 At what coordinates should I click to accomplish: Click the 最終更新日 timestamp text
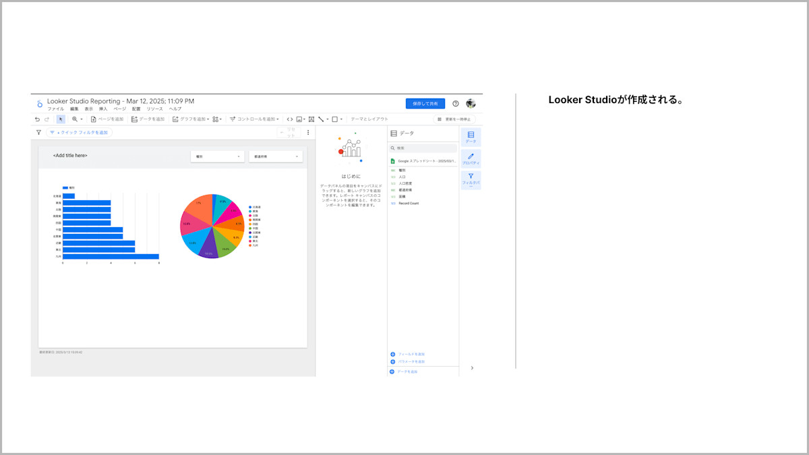point(61,352)
